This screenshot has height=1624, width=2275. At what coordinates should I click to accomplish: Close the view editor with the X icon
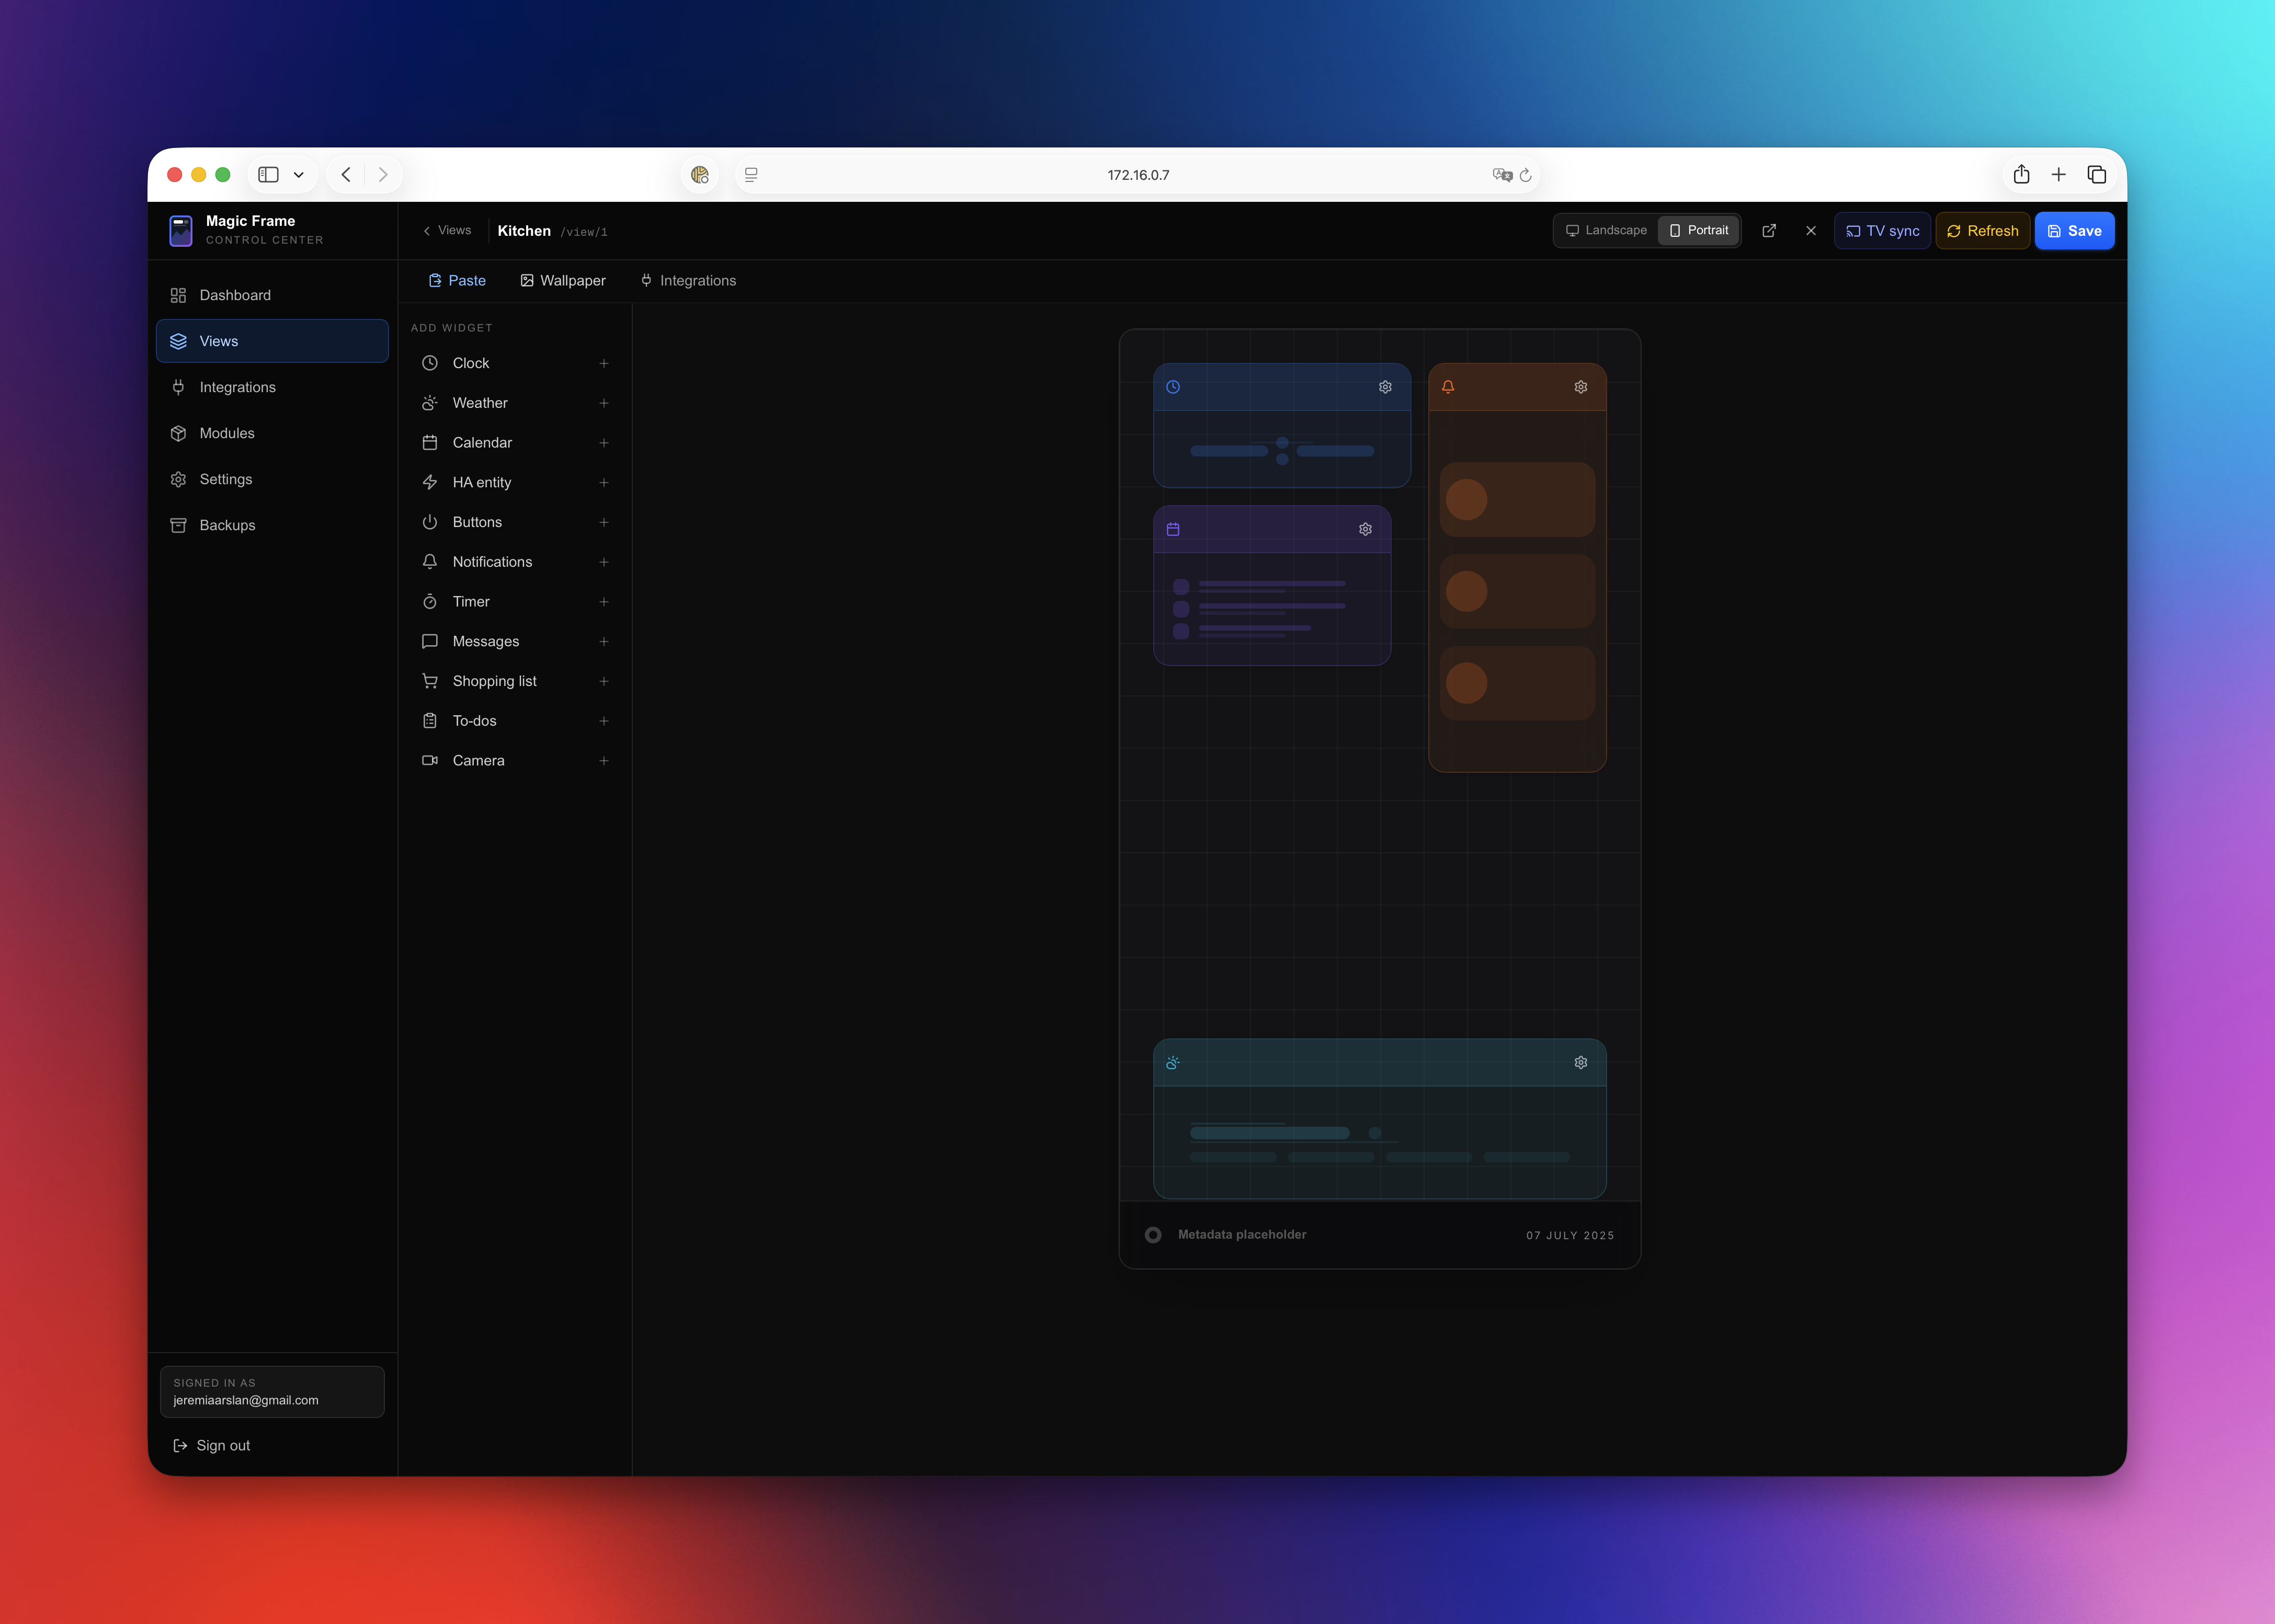pyautogui.click(x=1811, y=231)
